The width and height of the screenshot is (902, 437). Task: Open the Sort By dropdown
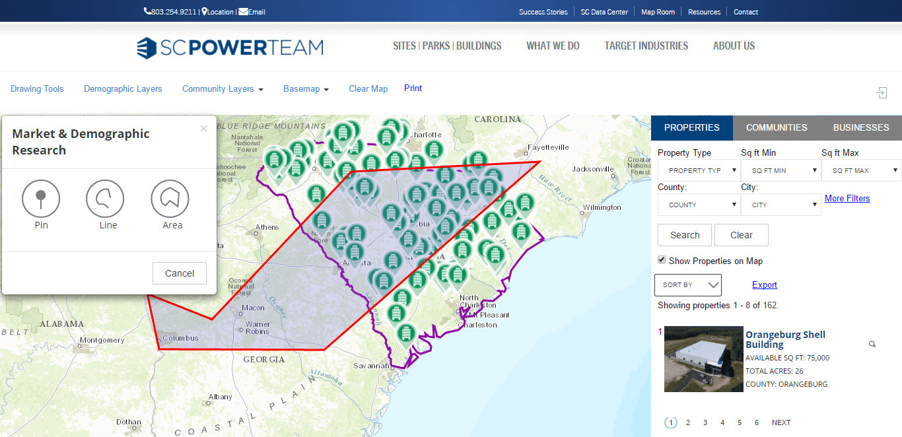pyautogui.click(x=688, y=285)
